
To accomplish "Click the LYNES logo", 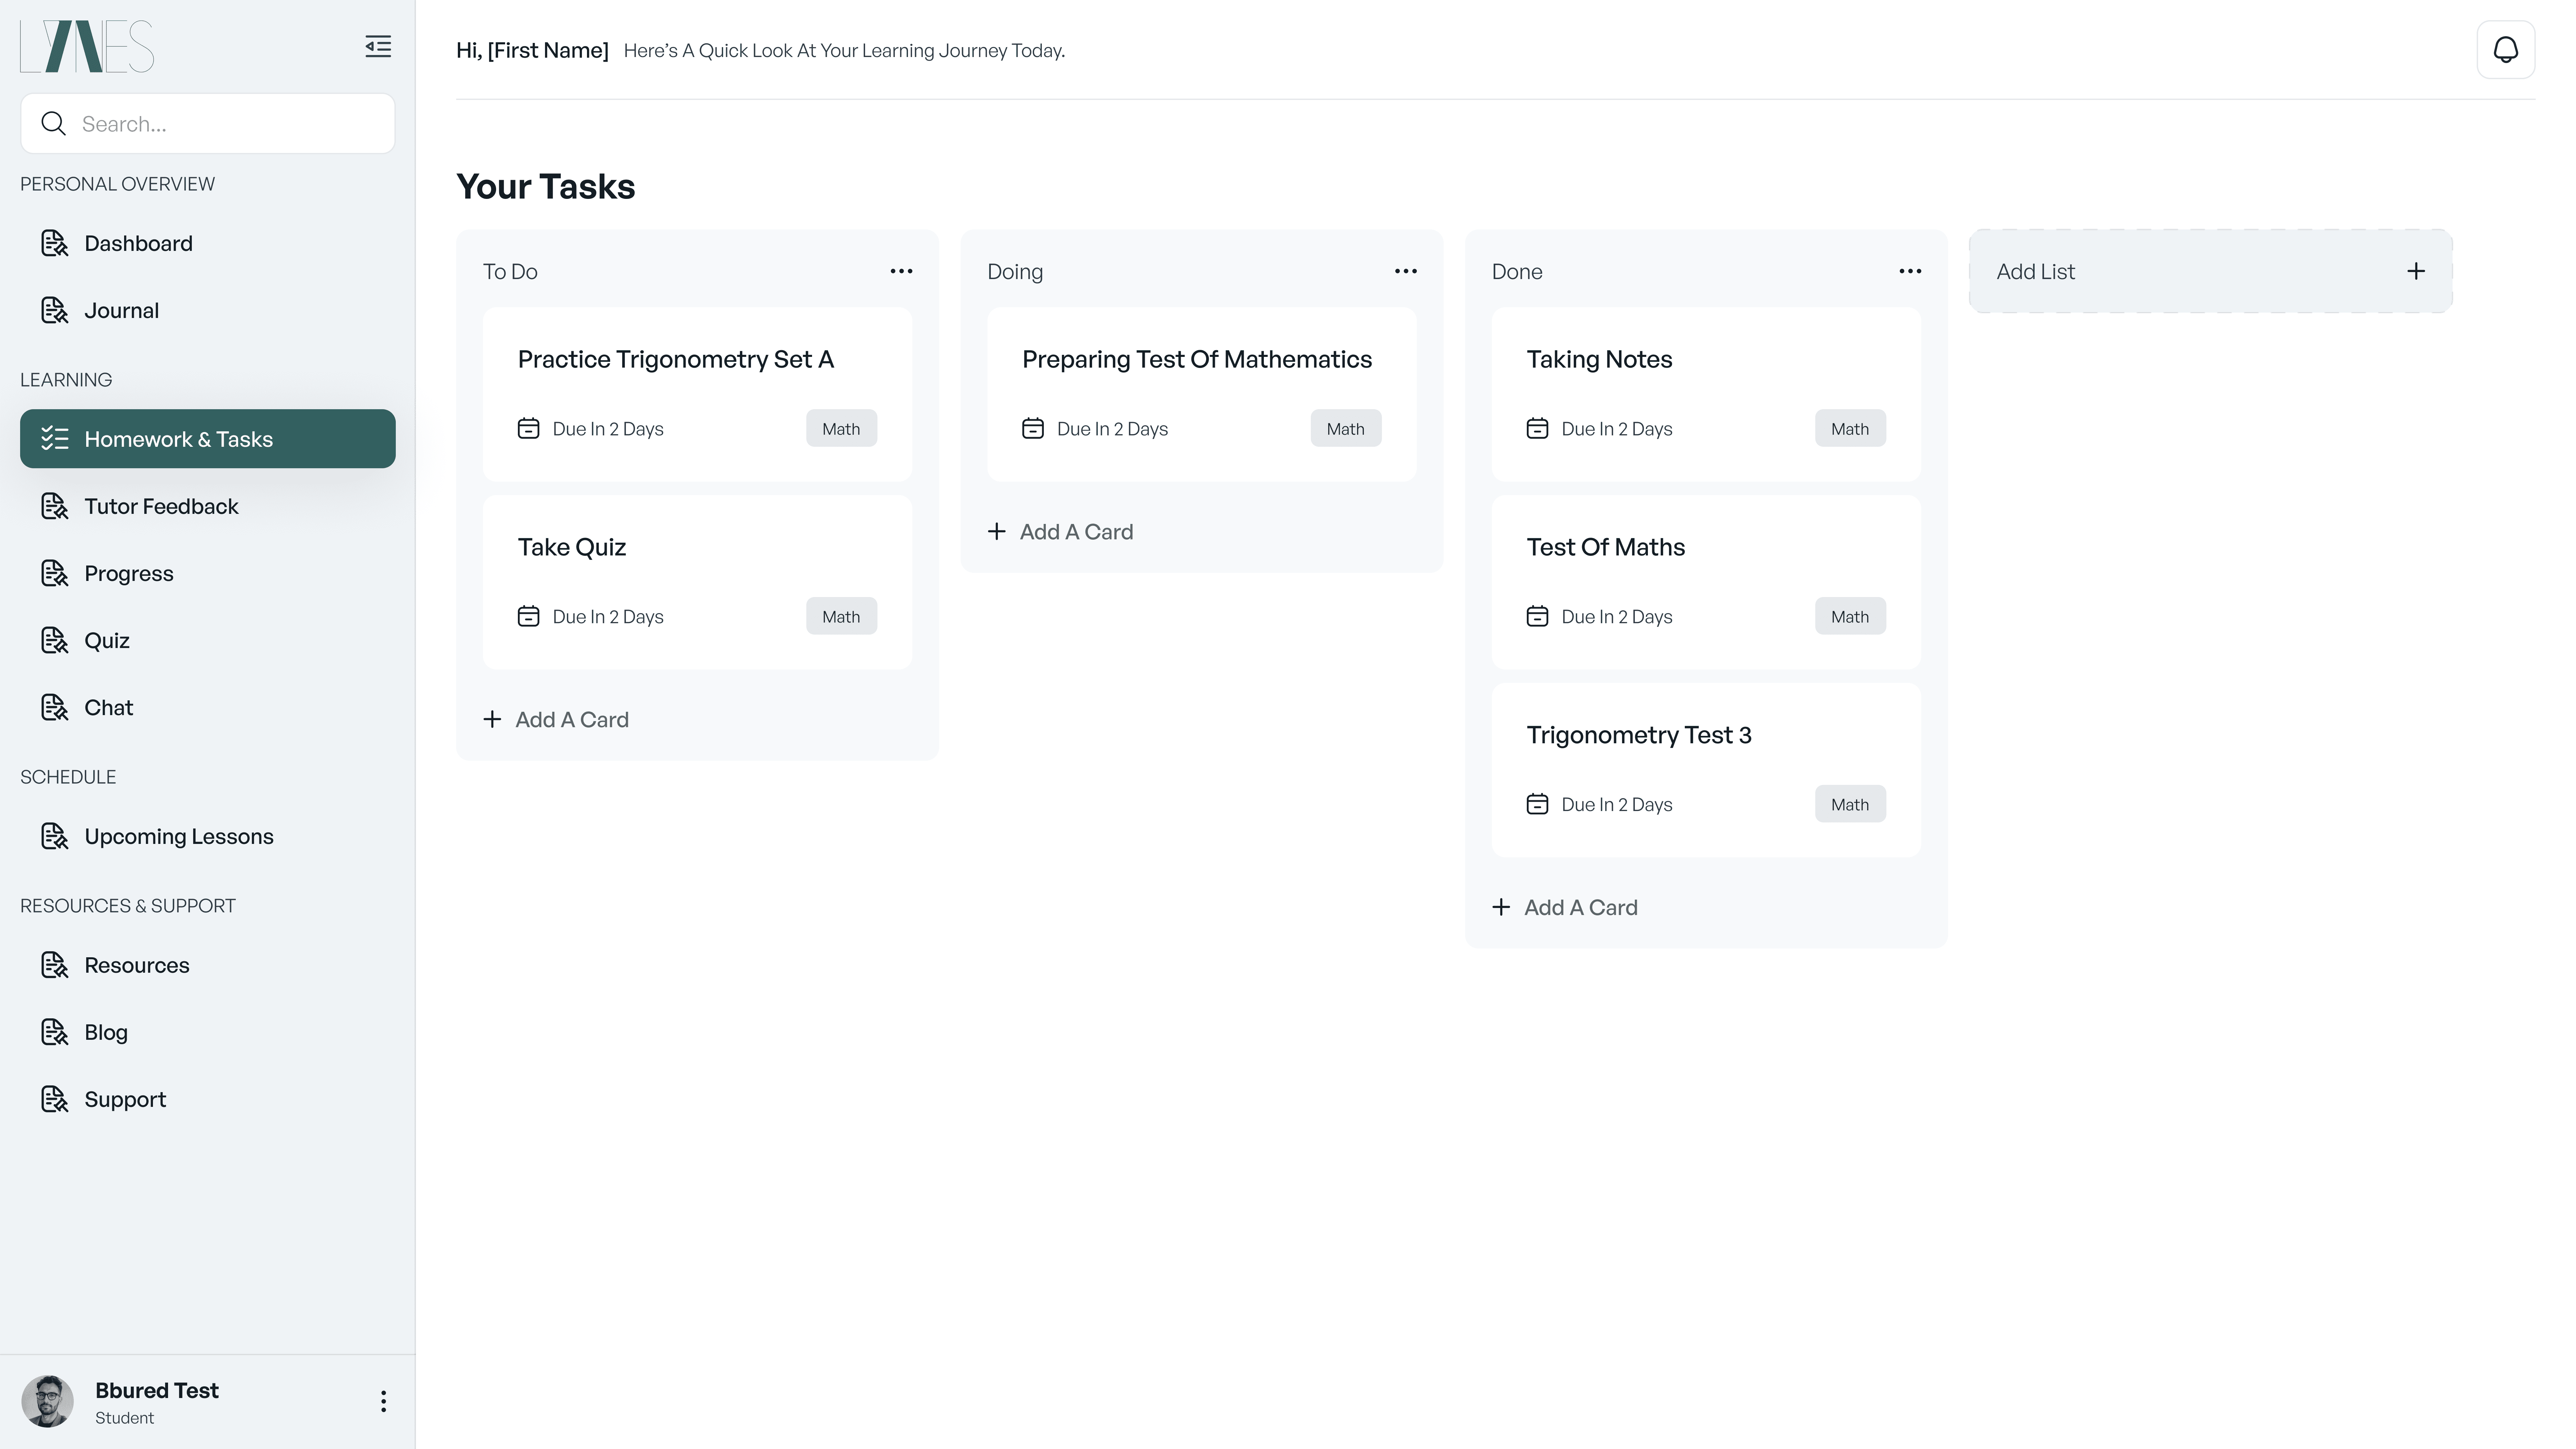I will click(x=87, y=46).
